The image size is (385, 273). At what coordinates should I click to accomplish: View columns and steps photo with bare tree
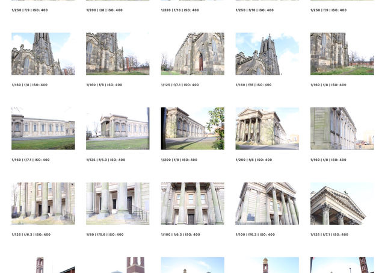point(43,204)
